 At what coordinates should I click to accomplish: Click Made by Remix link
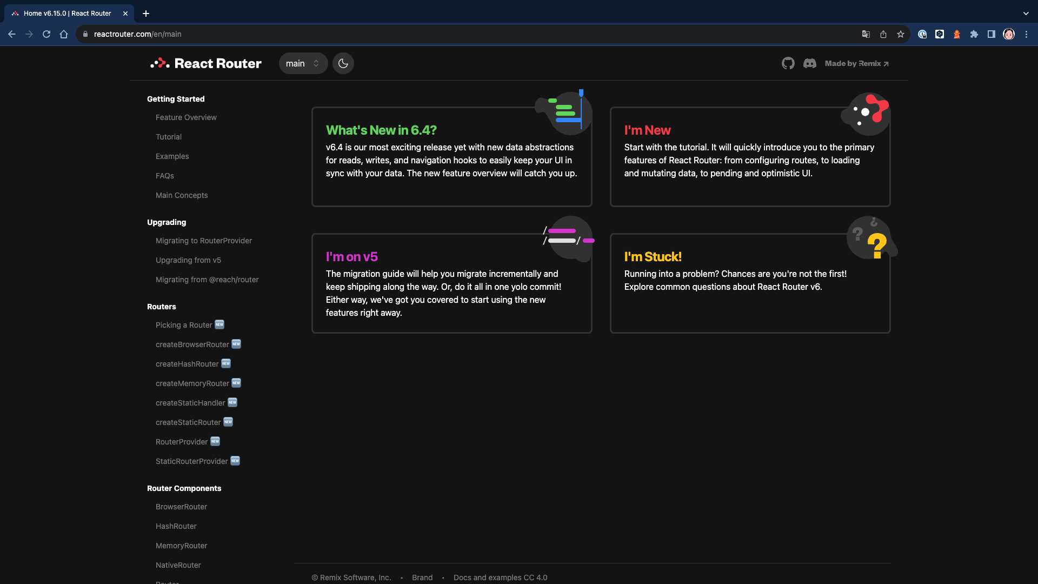pyautogui.click(x=856, y=63)
